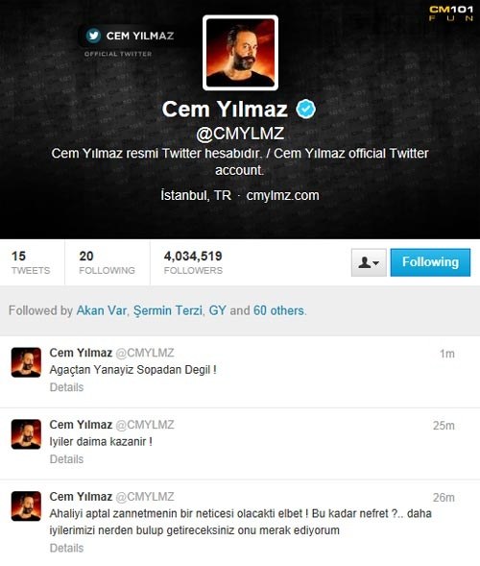
Task: View the 20 Following stat
Action: point(108,262)
